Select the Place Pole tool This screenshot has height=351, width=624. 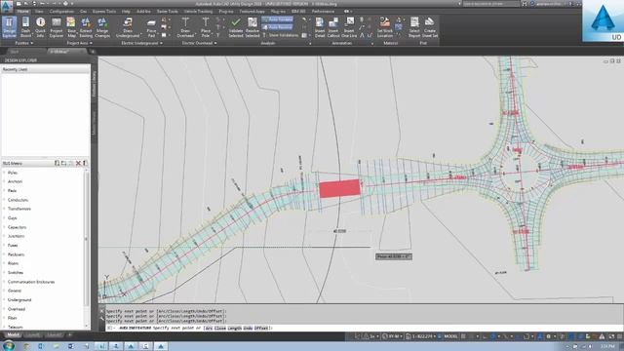tap(206, 27)
